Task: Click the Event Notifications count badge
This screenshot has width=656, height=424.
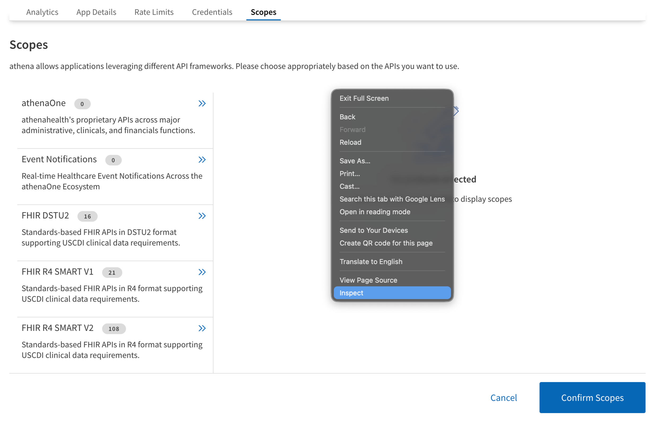Action: [x=113, y=160]
